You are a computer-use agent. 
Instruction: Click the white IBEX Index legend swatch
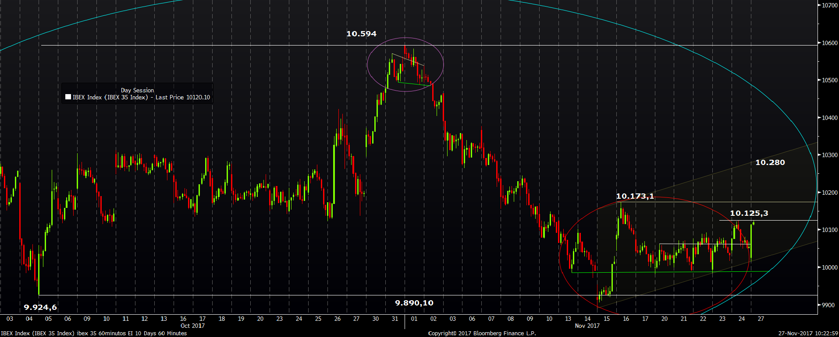(68, 97)
